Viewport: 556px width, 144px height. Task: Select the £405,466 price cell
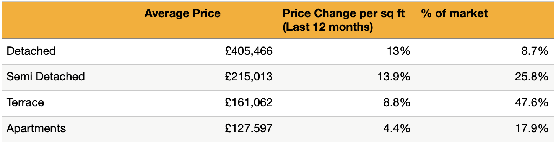pyautogui.click(x=209, y=51)
